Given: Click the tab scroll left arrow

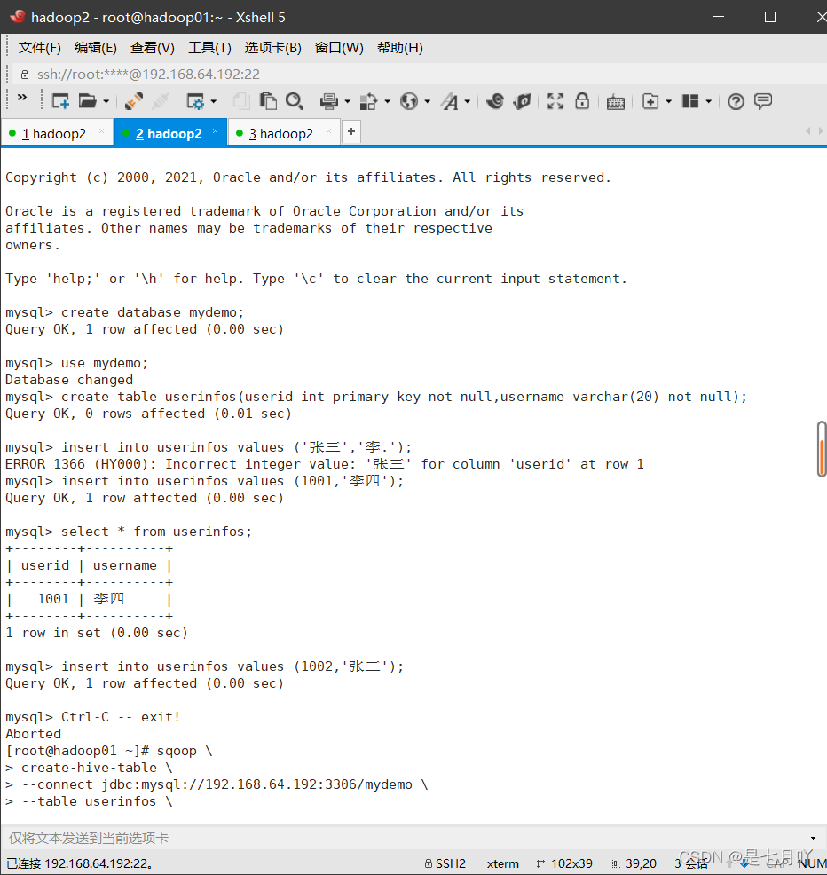Looking at the screenshot, I should coord(808,131).
